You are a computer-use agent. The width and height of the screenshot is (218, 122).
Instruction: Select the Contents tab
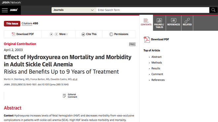click(x=146, y=23)
